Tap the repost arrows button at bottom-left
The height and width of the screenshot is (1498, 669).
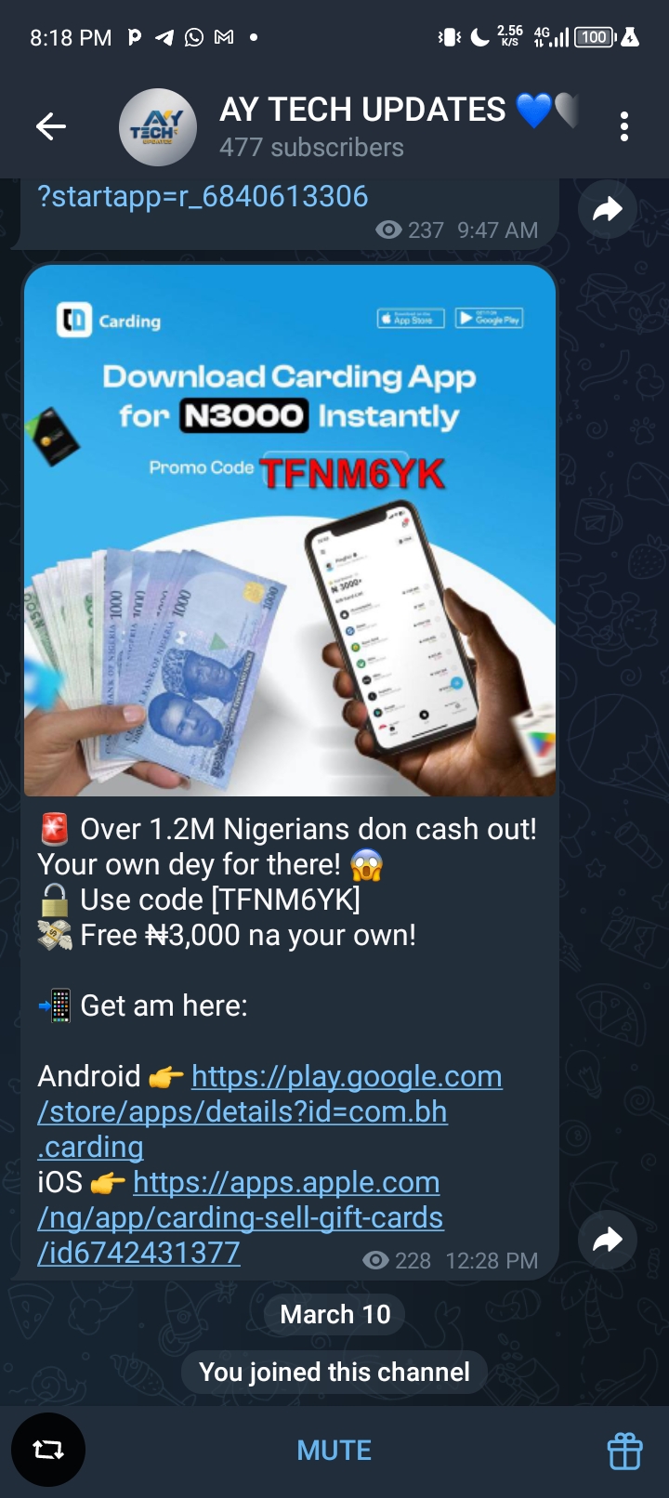[x=48, y=1450]
